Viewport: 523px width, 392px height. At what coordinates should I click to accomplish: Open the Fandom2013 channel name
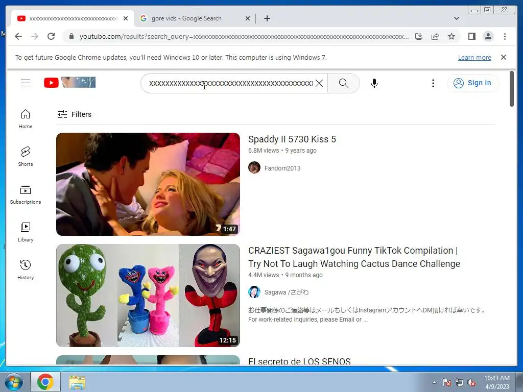pyautogui.click(x=282, y=168)
